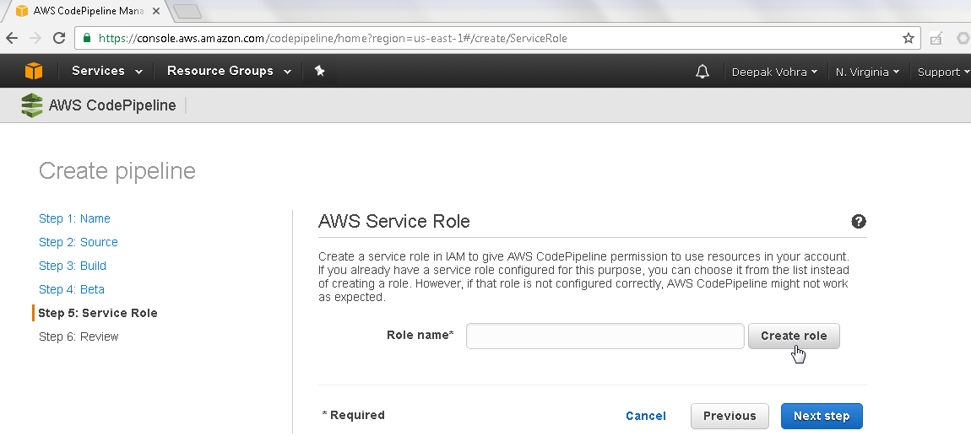
Task: Click the AWS Service Role heading
Action: coord(393,222)
